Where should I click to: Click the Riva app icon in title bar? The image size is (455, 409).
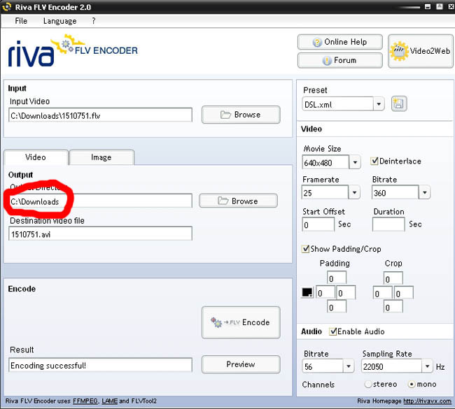(x=7, y=7)
